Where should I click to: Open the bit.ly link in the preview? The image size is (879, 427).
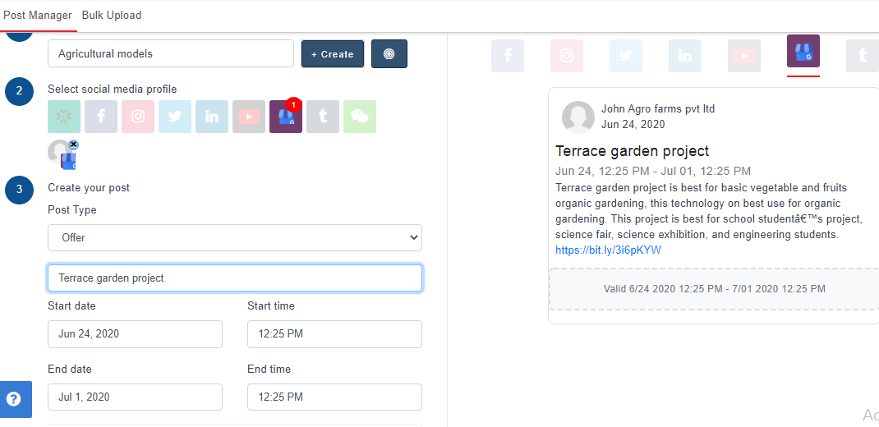point(608,250)
